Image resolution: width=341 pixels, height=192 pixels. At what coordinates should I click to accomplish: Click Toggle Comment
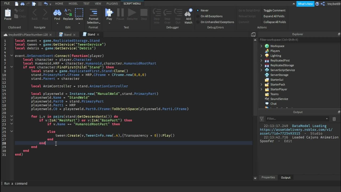pos(274,10)
